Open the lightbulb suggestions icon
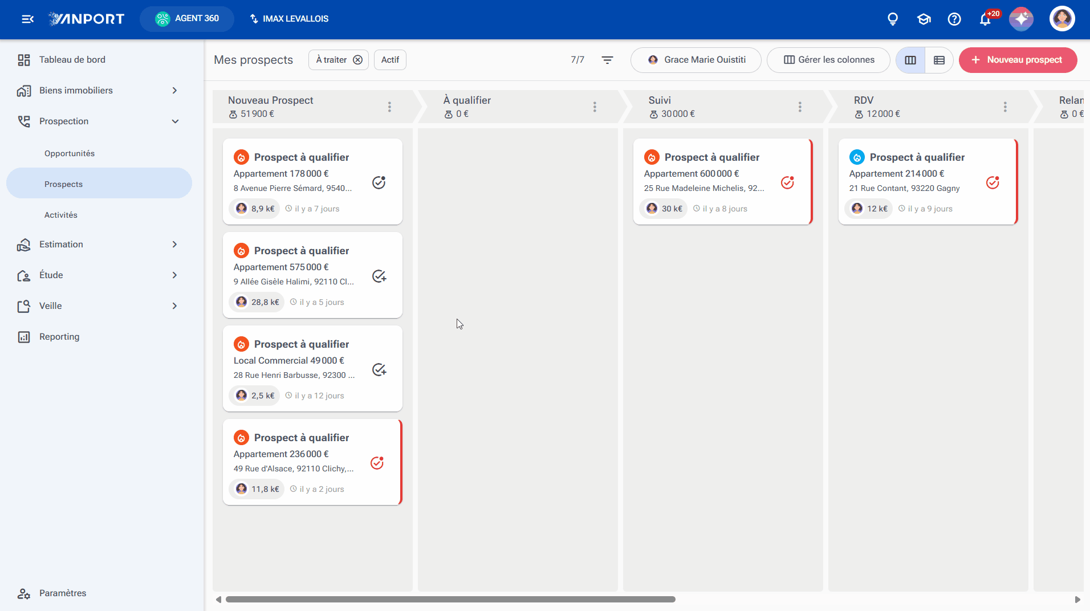1090x611 pixels. pos(893,19)
